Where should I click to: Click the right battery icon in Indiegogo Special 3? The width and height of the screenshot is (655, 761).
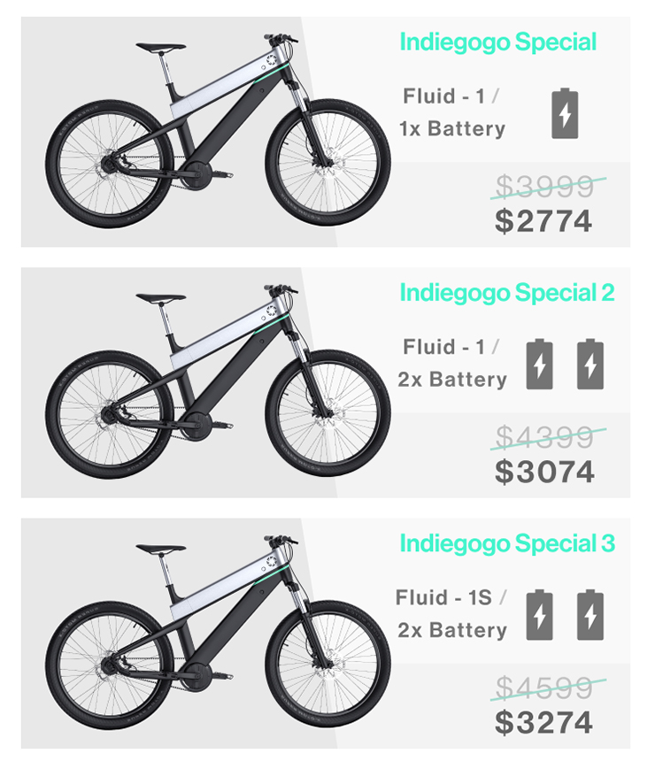589,614
